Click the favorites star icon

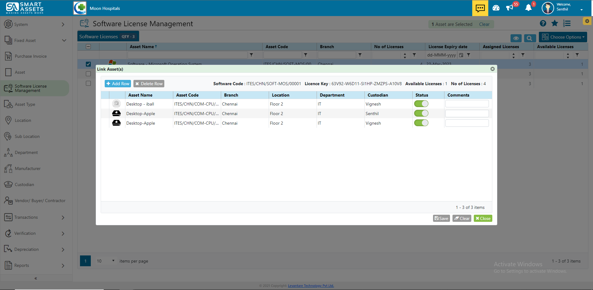tap(555, 23)
